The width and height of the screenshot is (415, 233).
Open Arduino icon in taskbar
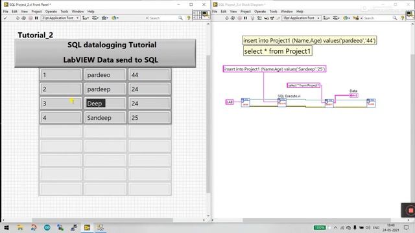47,227
